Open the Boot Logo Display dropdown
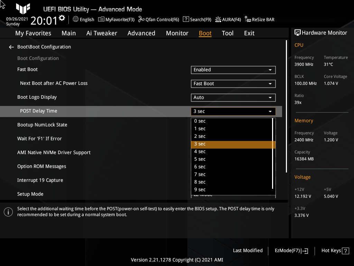This screenshot has width=354, height=266. pyautogui.click(x=233, y=97)
